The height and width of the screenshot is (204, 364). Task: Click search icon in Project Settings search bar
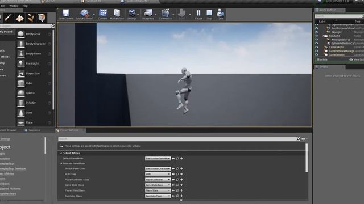click(298, 139)
